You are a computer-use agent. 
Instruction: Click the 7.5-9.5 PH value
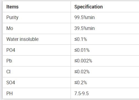[x=82, y=93]
